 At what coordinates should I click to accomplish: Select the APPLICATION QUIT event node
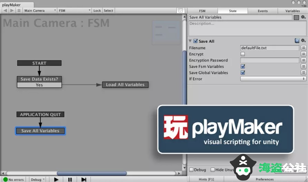(x=40, y=114)
